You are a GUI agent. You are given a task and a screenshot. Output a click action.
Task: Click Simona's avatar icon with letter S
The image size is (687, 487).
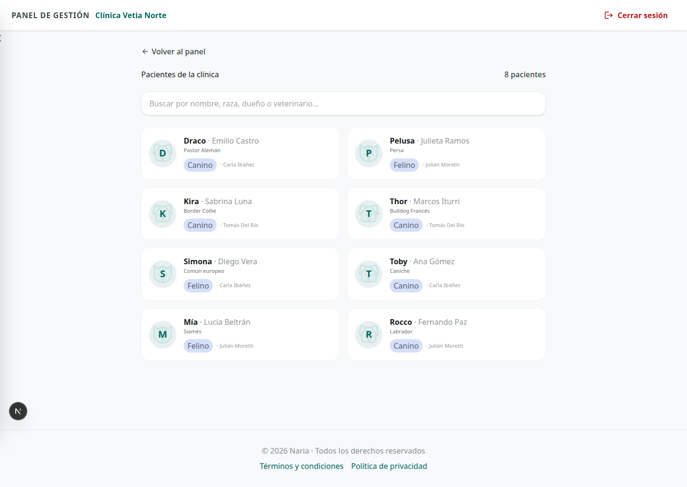(x=163, y=274)
